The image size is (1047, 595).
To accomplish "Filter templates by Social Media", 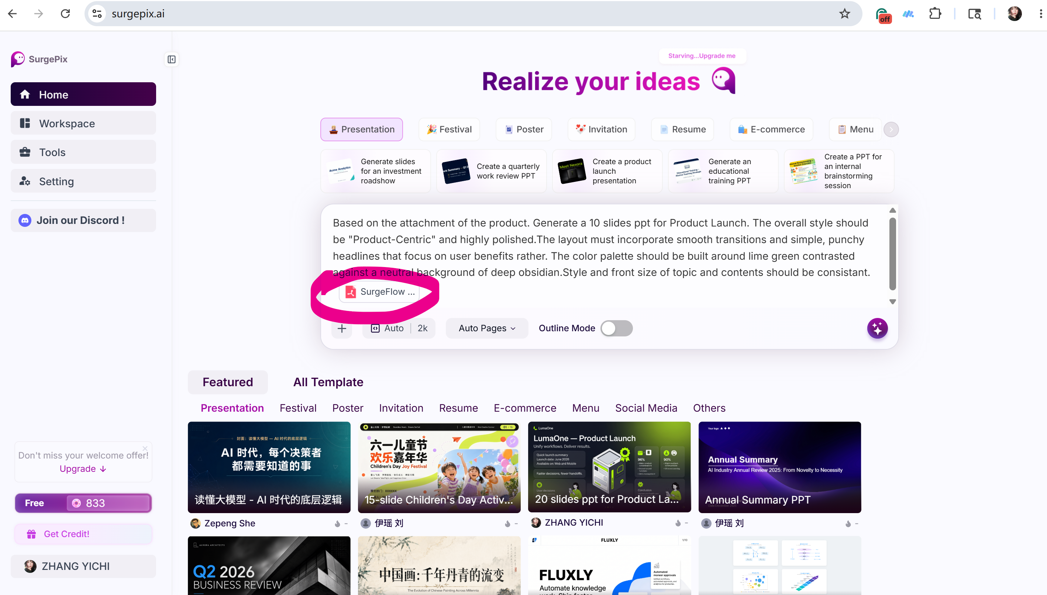I will coord(646,408).
